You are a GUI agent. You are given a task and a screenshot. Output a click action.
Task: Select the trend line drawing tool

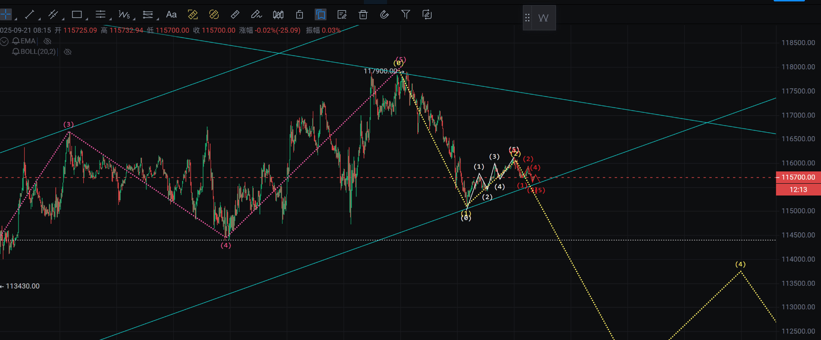point(29,15)
